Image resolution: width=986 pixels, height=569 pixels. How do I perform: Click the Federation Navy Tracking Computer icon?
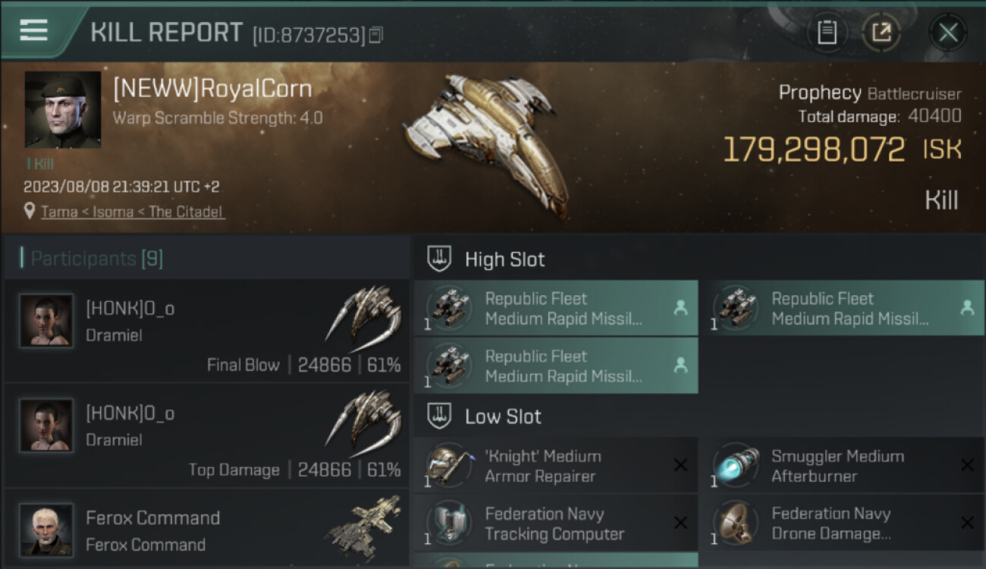pyautogui.click(x=449, y=523)
